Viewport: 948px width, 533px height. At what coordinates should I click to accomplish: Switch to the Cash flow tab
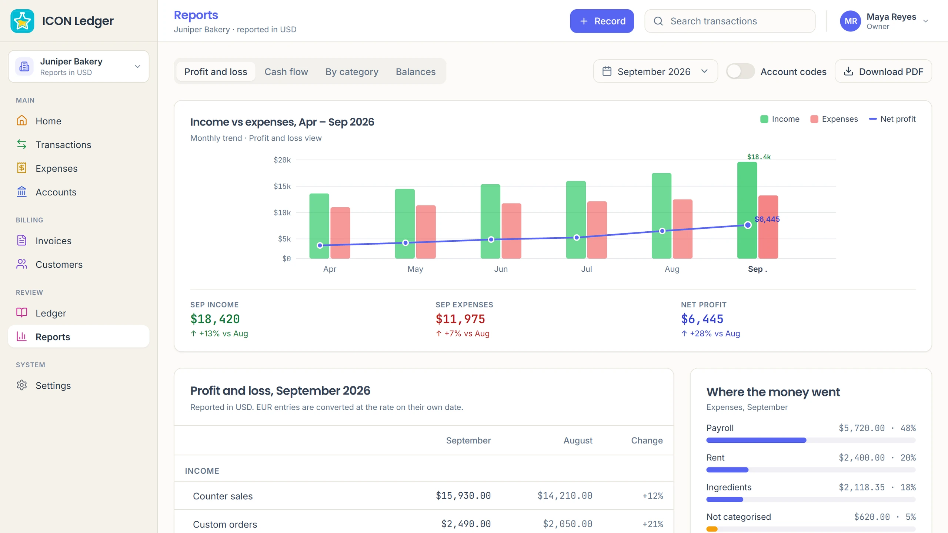point(286,71)
